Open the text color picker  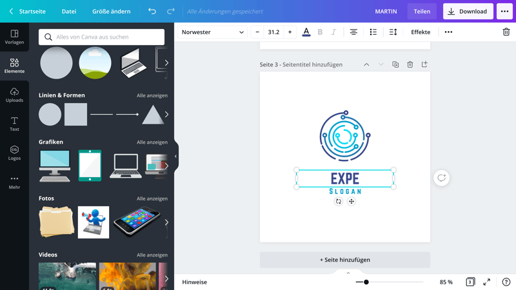pos(306,32)
